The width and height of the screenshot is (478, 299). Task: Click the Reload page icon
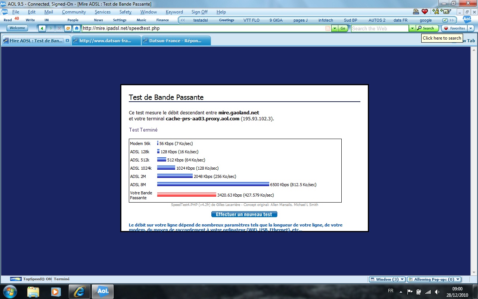[68, 28]
